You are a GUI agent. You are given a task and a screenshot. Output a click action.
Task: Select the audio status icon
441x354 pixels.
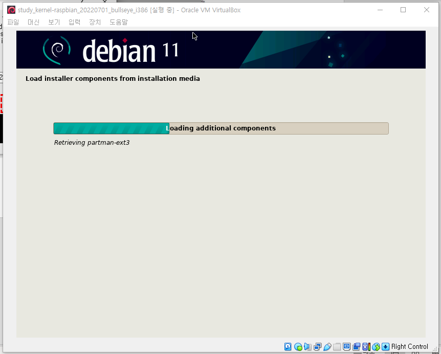(308, 346)
